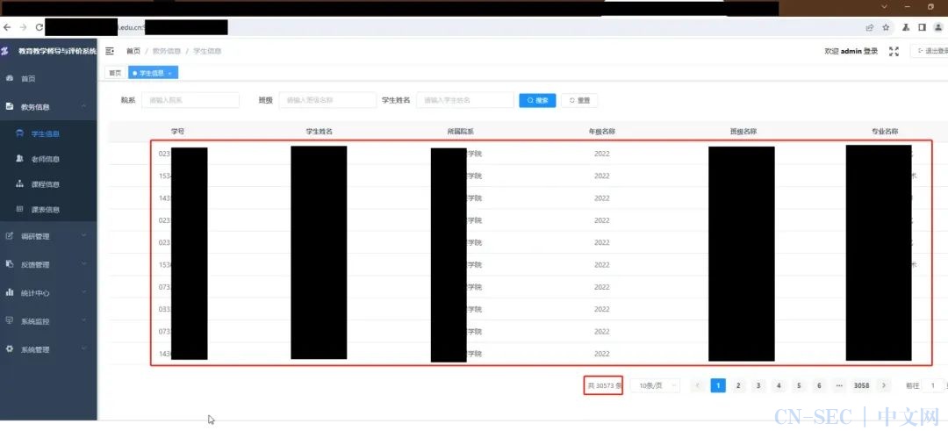
Task: Click the 系统管理 gear icon
Action: coord(10,348)
